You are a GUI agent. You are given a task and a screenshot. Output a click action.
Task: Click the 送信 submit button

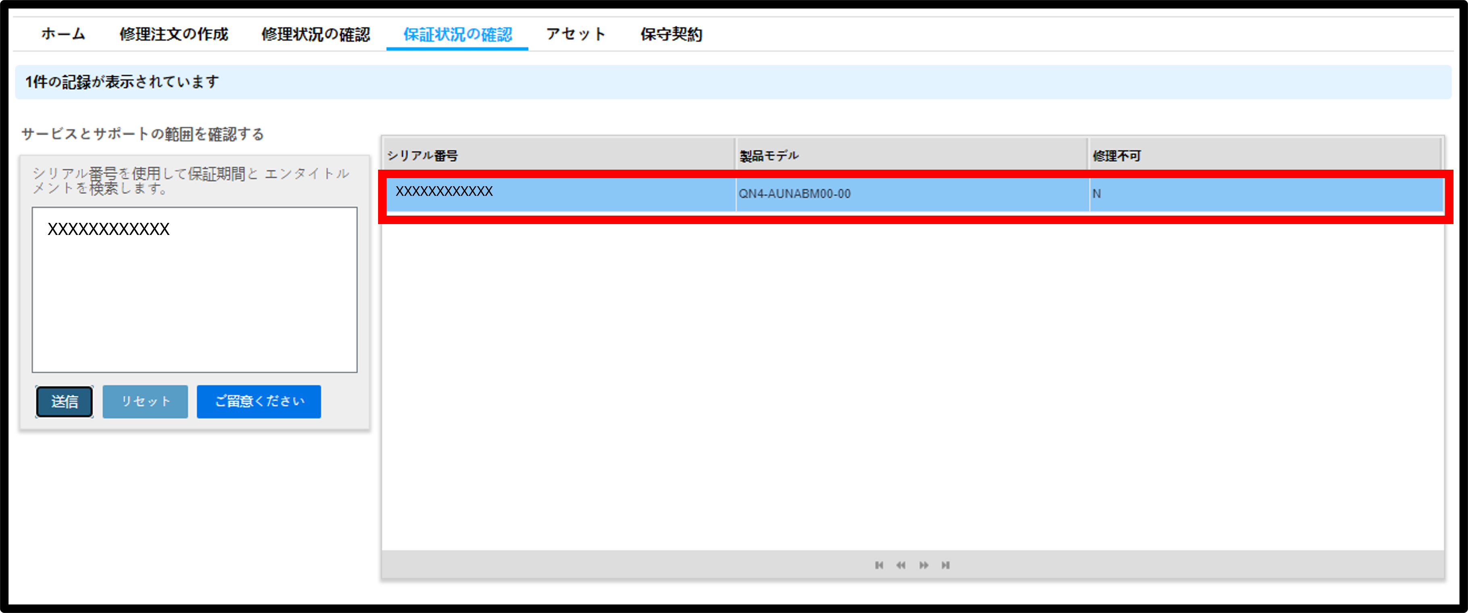[64, 402]
